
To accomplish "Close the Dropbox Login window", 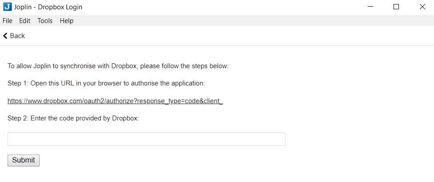I will [422, 7].
